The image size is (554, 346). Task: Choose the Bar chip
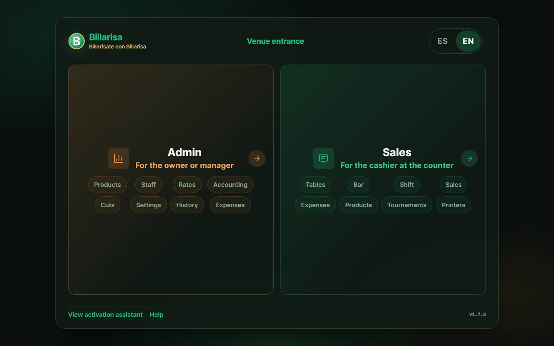[359, 185]
